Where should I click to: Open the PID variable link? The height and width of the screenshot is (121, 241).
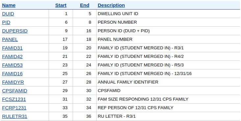(x=6, y=22)
